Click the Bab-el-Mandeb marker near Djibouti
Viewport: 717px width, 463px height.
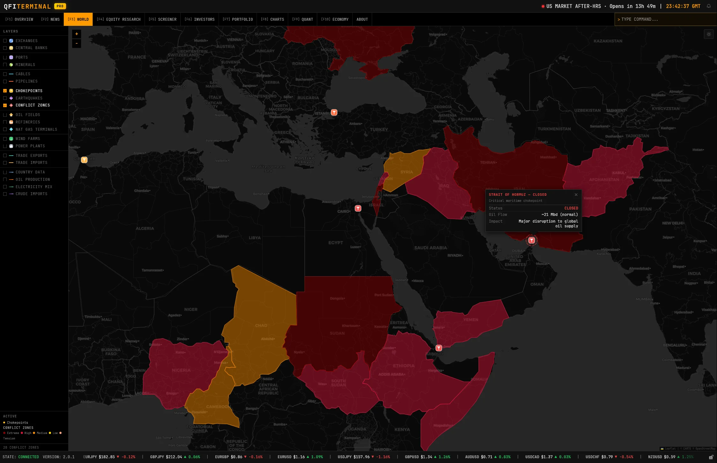coord(439,348)
